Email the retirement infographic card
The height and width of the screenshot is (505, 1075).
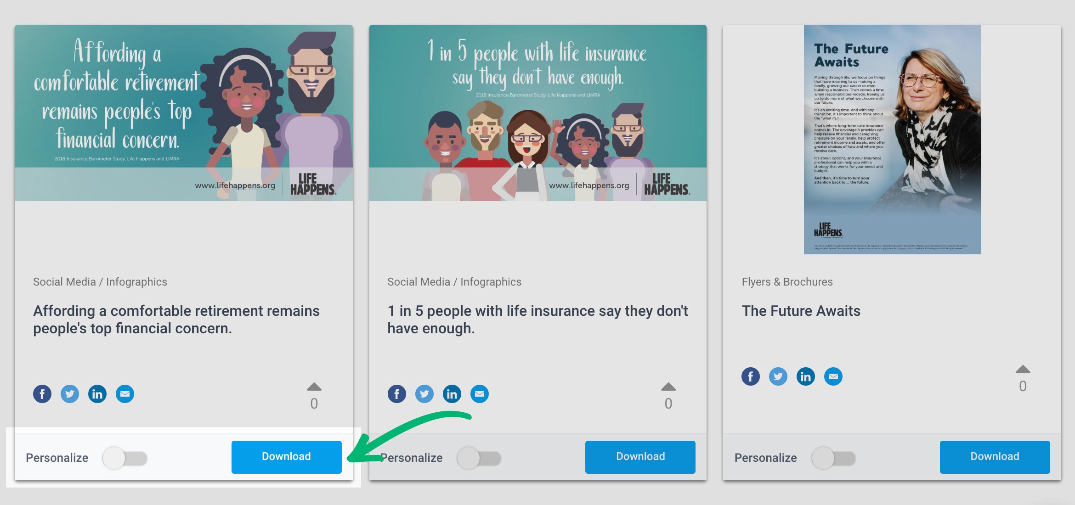coord(125,394)
